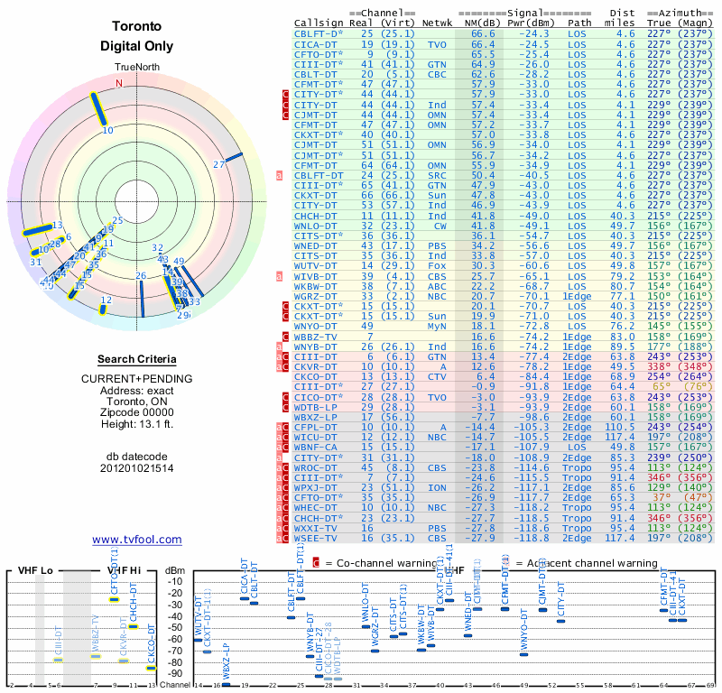The height and width of the screenshot is (693, 722).
Task: Click the red 'C' icon in the co-channel warning legend
Action: pyautogui.click(x=316, y=563)
